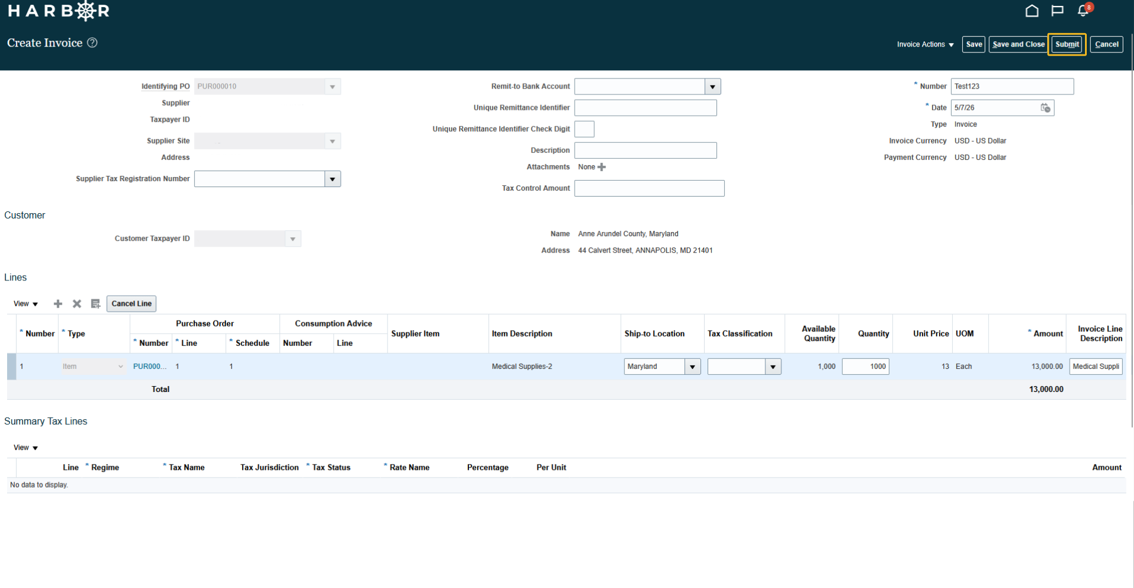
Task: Click the Description input field
Action: click(x=646, y=151)
